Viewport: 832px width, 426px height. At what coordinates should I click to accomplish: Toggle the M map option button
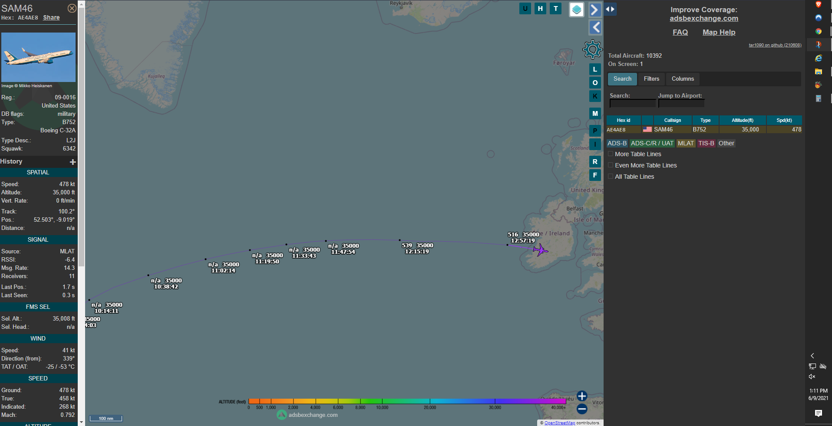pyautogui.click(x=595, y=114)
